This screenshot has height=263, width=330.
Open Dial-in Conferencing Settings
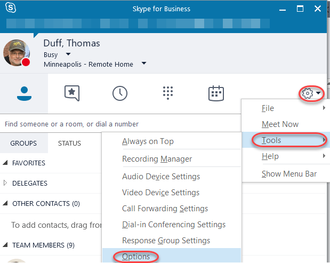pyautogui.click(x=172, y=224)
